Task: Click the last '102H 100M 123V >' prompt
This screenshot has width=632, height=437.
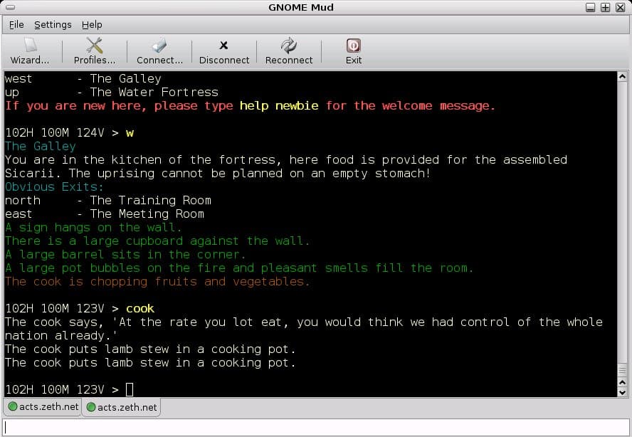Action: click(62, 390)
